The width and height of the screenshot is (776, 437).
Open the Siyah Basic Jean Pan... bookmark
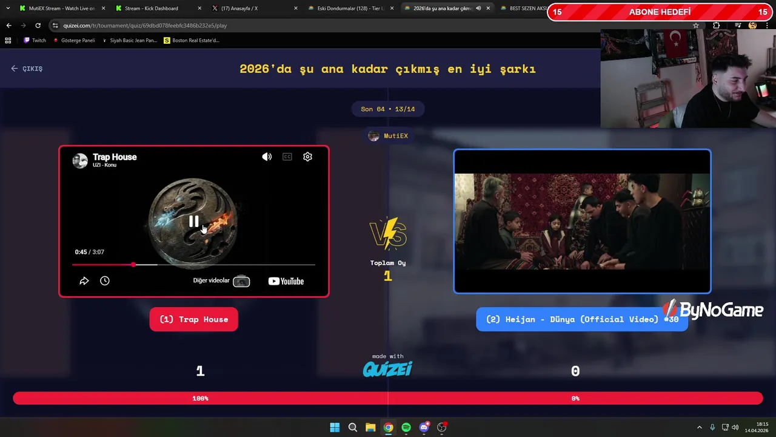(x=129, y=41)
